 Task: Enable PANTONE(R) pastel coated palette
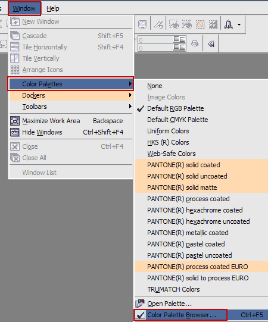(x=201, y=244)
